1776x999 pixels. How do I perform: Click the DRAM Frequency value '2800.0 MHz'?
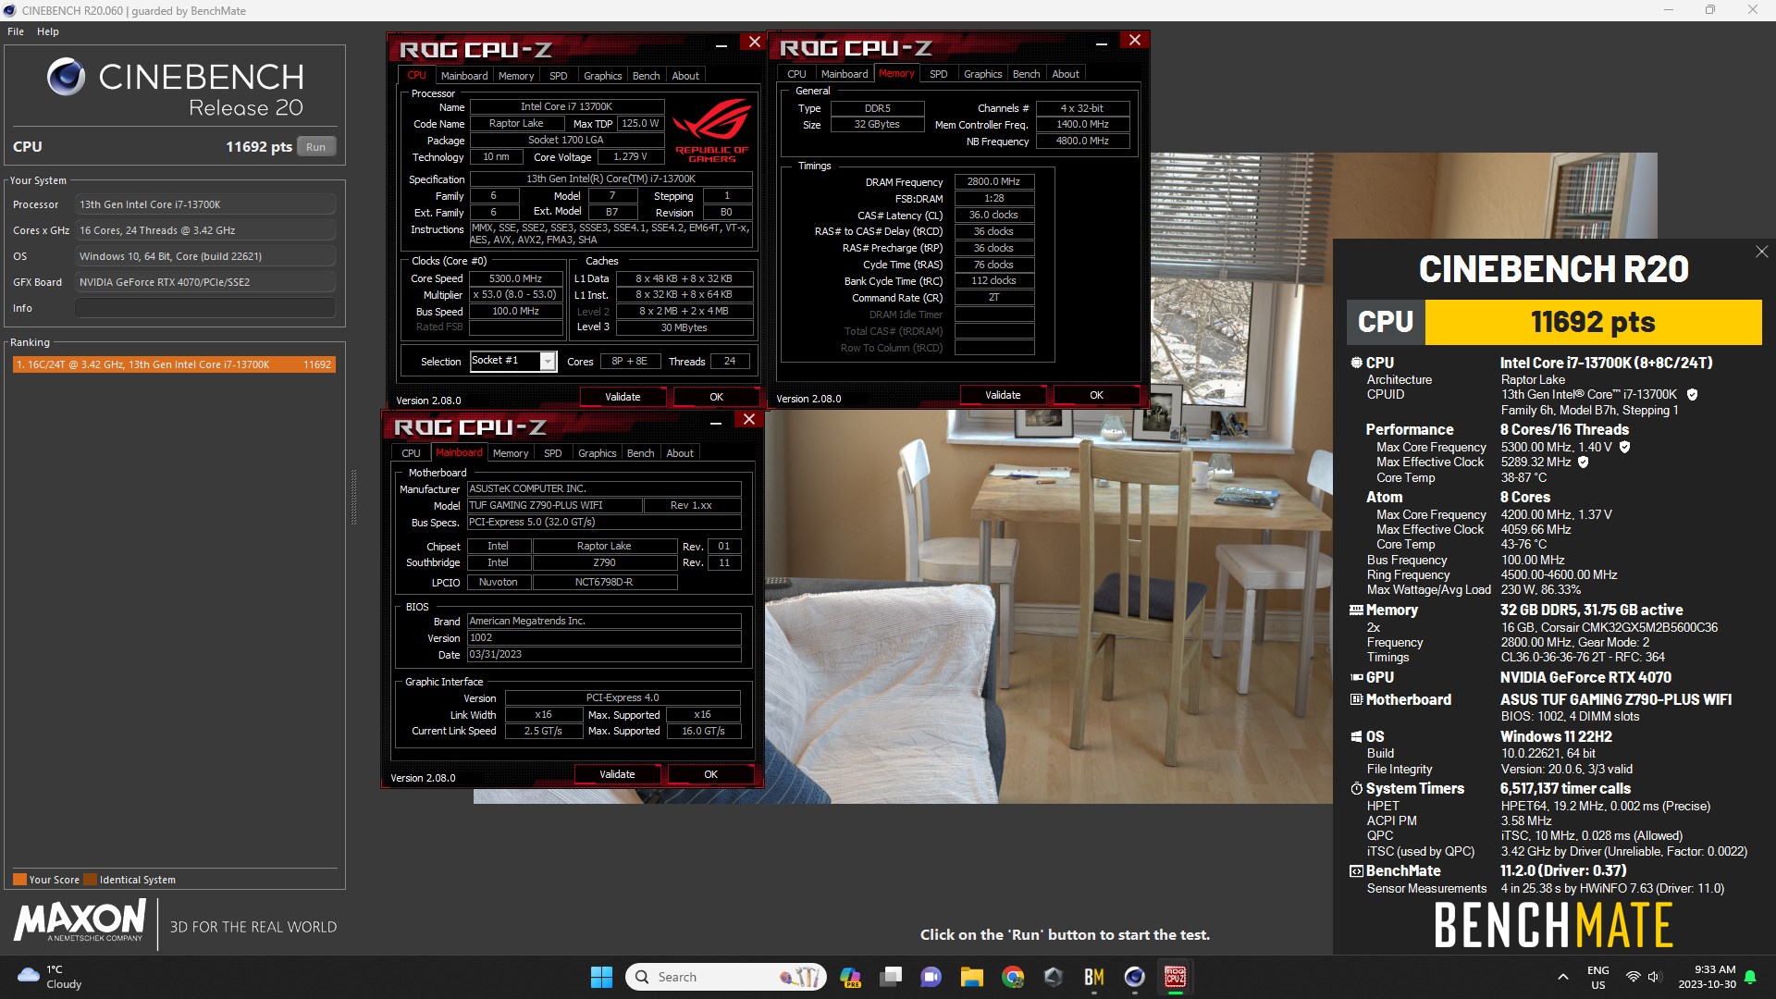tap(993, 181)
